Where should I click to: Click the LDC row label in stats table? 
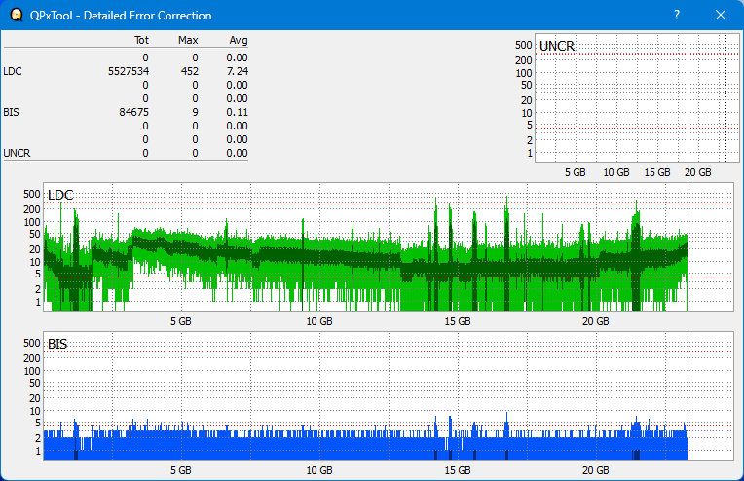[13, 71]
